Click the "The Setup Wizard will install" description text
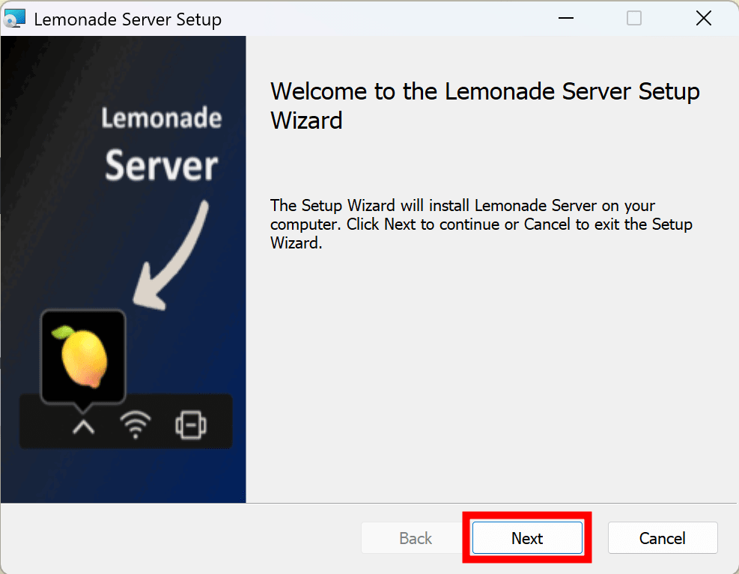Image resolution: width=739 pixels, height=574 pixels. click(481, 225)
